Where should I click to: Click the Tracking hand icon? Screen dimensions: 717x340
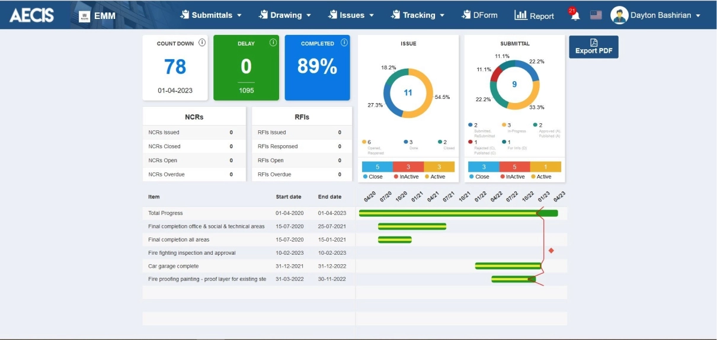coord(395,15)
